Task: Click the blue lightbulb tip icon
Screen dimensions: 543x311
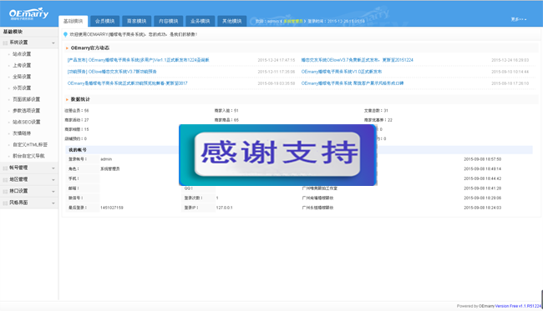Action: (65, 34)
